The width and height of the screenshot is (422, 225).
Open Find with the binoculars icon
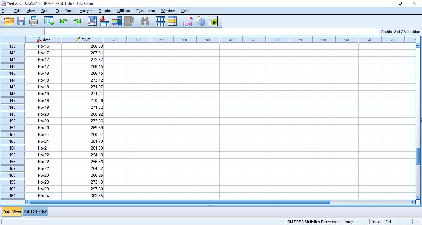coord(145,21)
